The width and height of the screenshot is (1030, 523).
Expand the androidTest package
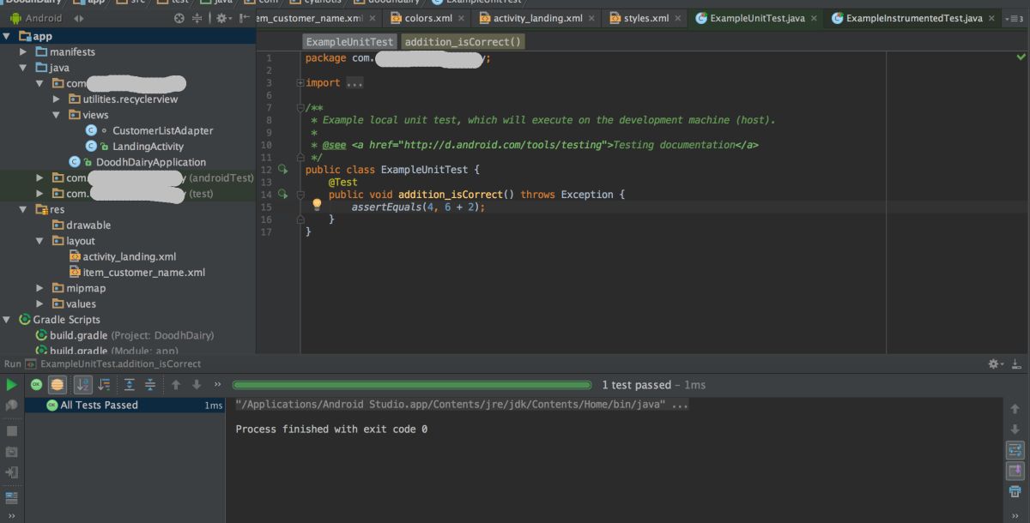(x=39, y=178)
